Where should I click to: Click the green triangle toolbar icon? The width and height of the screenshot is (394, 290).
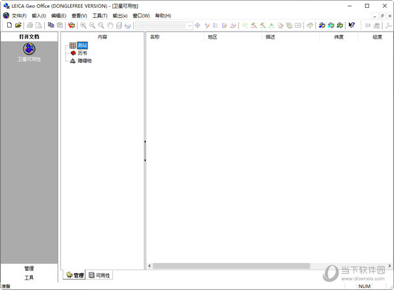pos(271,25)
